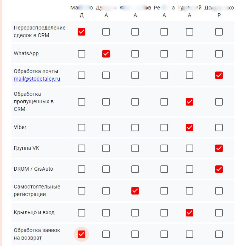Check the last-column "Обработка заявок на возврат" checkbox
242x246 pixels.
click(219, 235)
